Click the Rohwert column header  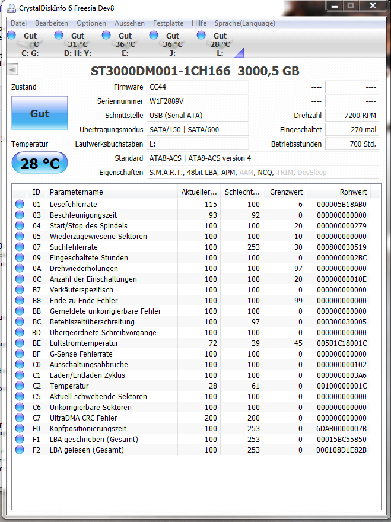pos(338,192)
